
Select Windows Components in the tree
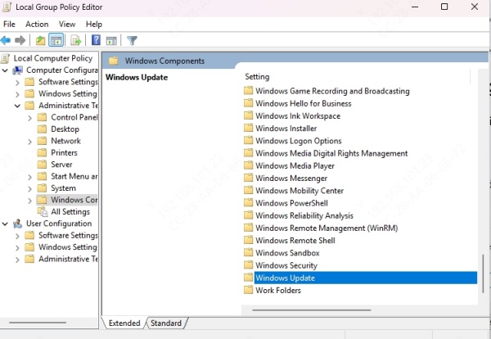point(74,200)
